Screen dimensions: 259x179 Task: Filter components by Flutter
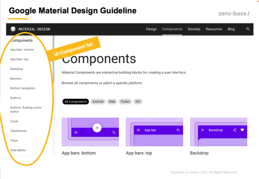125,101
